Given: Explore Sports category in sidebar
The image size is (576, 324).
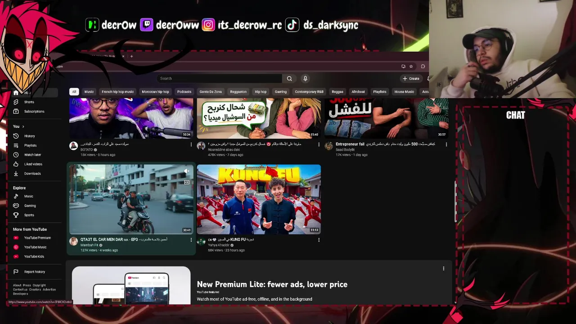Looking at the screenshot, I should pyautogui.click(x=29, y=215).
